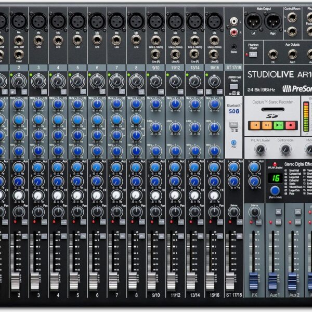Select the channel 6 mid frequency knob
Screen dimensions: 312x312
point(97,120)
